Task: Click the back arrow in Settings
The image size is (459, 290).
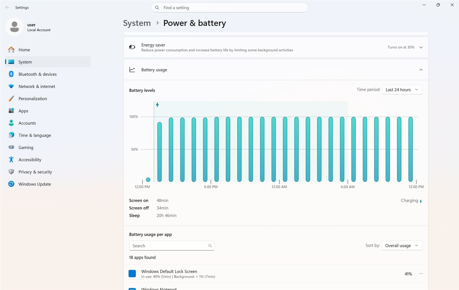Action: coord(7,7)
